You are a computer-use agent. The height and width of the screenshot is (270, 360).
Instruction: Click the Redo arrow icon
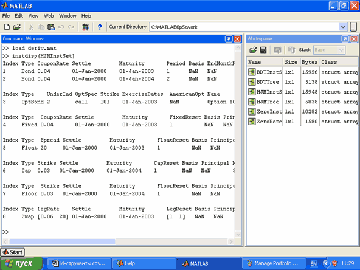coord(71,27)
